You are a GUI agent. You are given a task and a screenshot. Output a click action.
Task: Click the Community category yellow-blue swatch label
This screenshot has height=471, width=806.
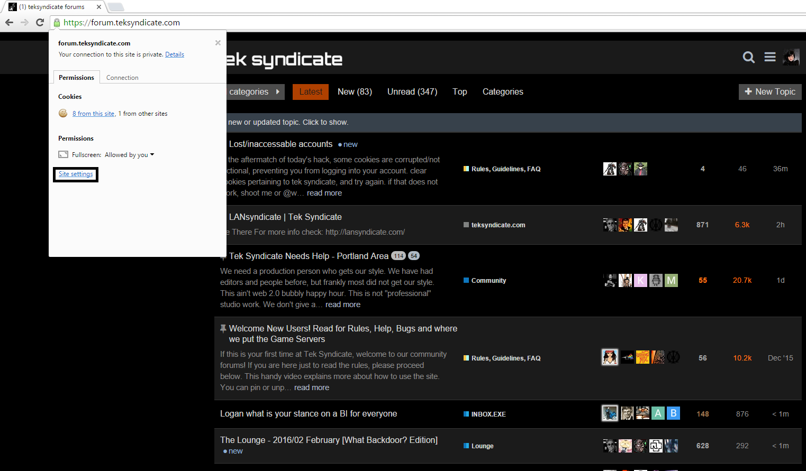[x=488, y=281]
